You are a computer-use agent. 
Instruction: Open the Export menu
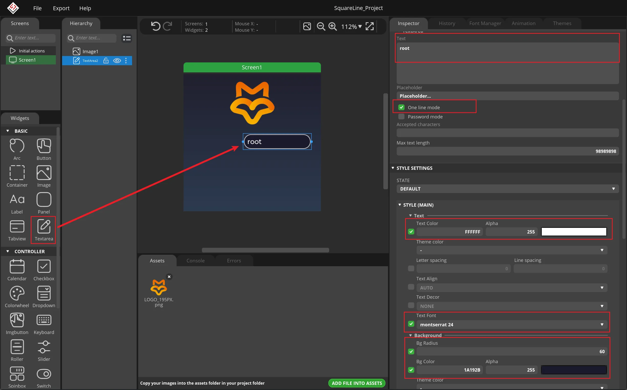coord(61,8)
